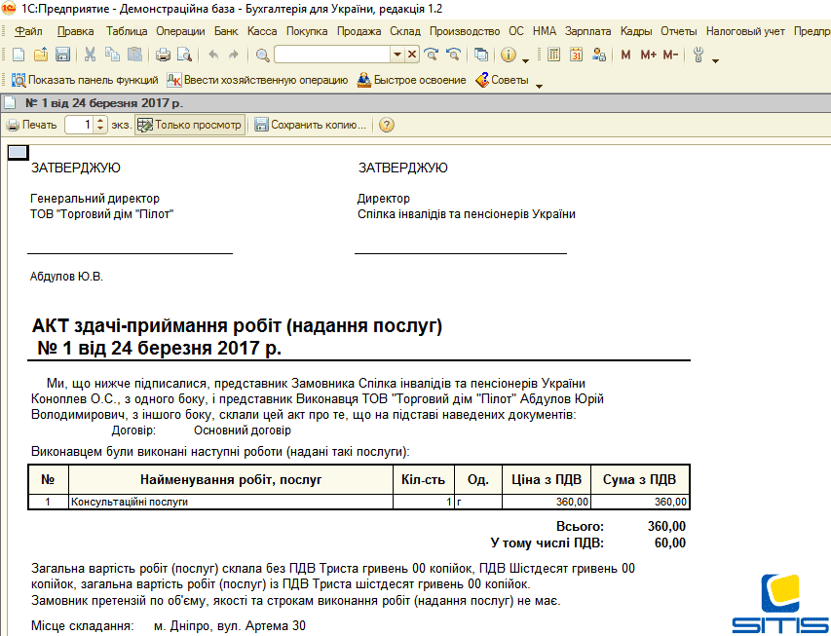This screenshot has width=831, height=636.
Task: Open the Производство menu
Action: (x=465, y=31)
